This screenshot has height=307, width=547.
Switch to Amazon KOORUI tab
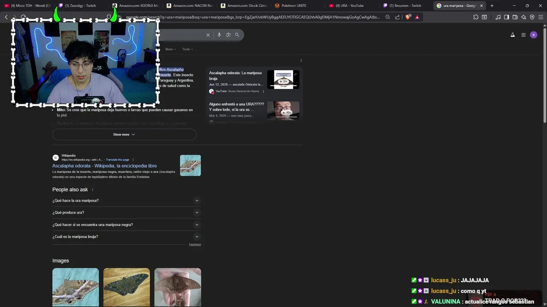coord(136,6)
